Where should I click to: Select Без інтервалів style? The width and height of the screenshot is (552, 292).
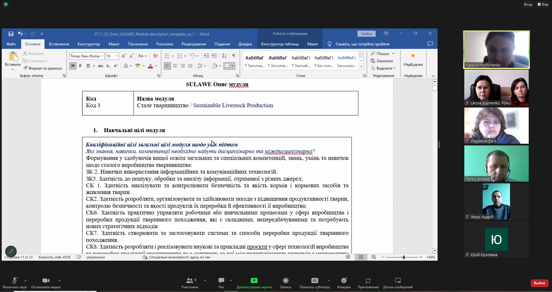[324, 62]
